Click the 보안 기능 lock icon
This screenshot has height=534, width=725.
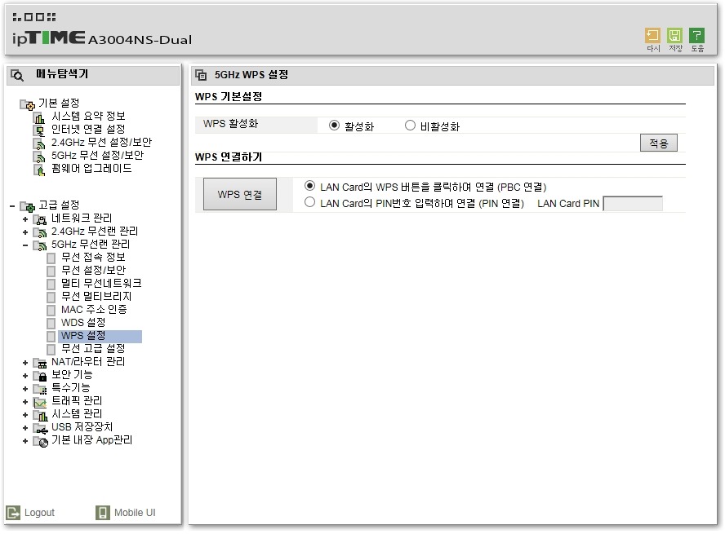[x=40, y=377]
